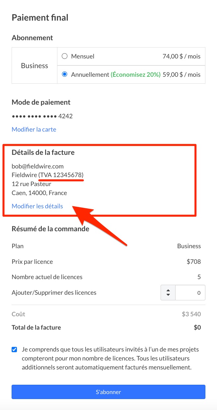This screenshot has width=217, height=410.
Task: Click the bob@fieldwire.com email text
Action: coord(37,166)
